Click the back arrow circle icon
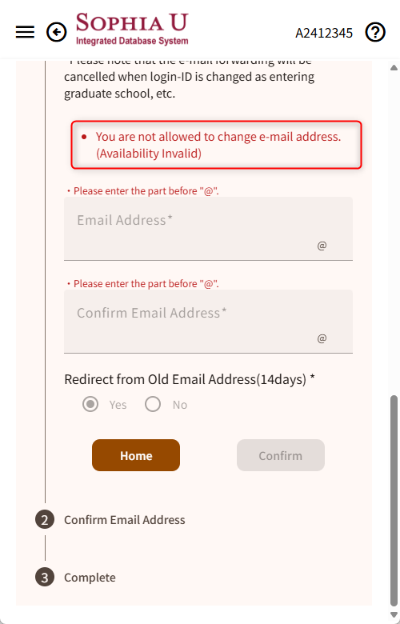Image resolution: width=400 pixels, height=624 pixels. point(57,32)
